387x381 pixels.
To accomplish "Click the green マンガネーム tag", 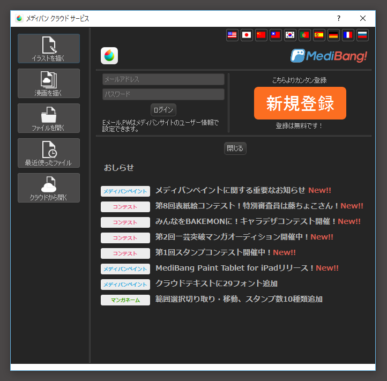I will pos(125,300).
